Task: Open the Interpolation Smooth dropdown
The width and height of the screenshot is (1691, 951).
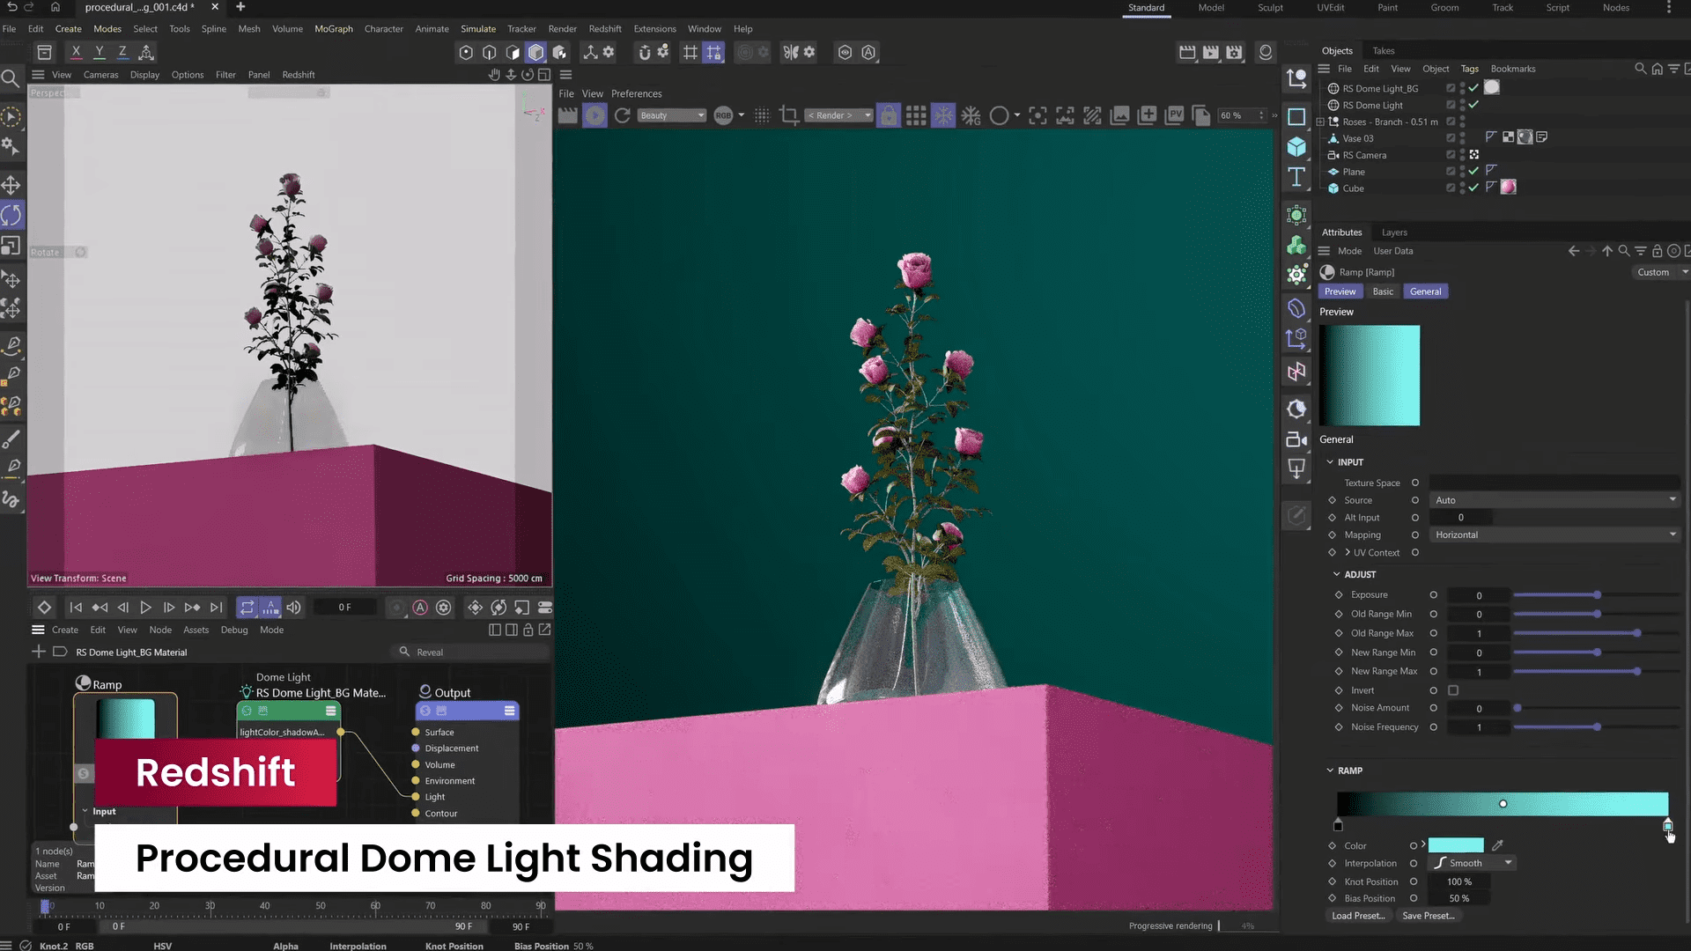Action: tap(1471, 863)
